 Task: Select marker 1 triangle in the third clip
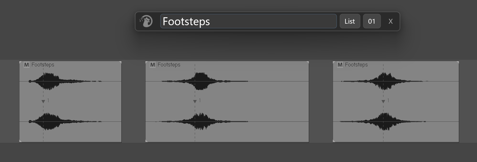[x=383, y=102]
